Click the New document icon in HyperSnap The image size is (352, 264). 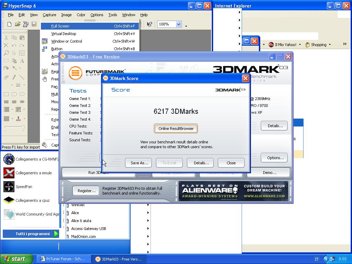[x=9, y=24]
